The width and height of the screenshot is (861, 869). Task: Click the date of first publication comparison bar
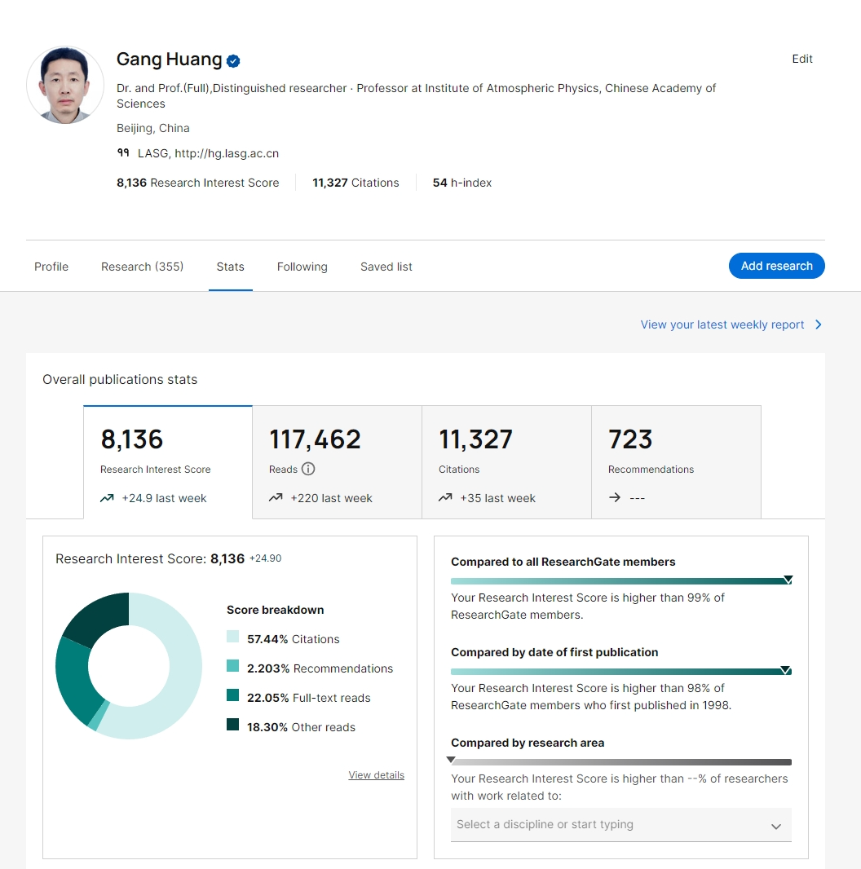point(621,671)
